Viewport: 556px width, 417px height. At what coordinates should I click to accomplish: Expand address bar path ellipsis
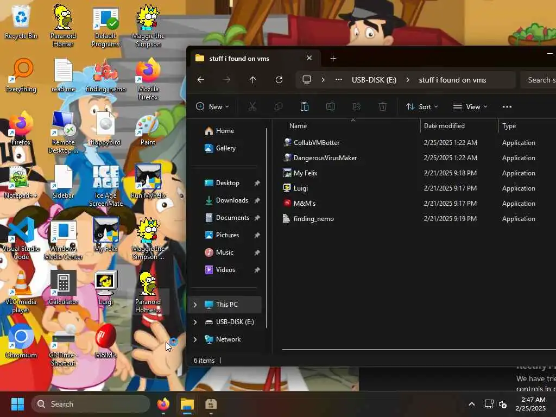click(x=339, y=79)
